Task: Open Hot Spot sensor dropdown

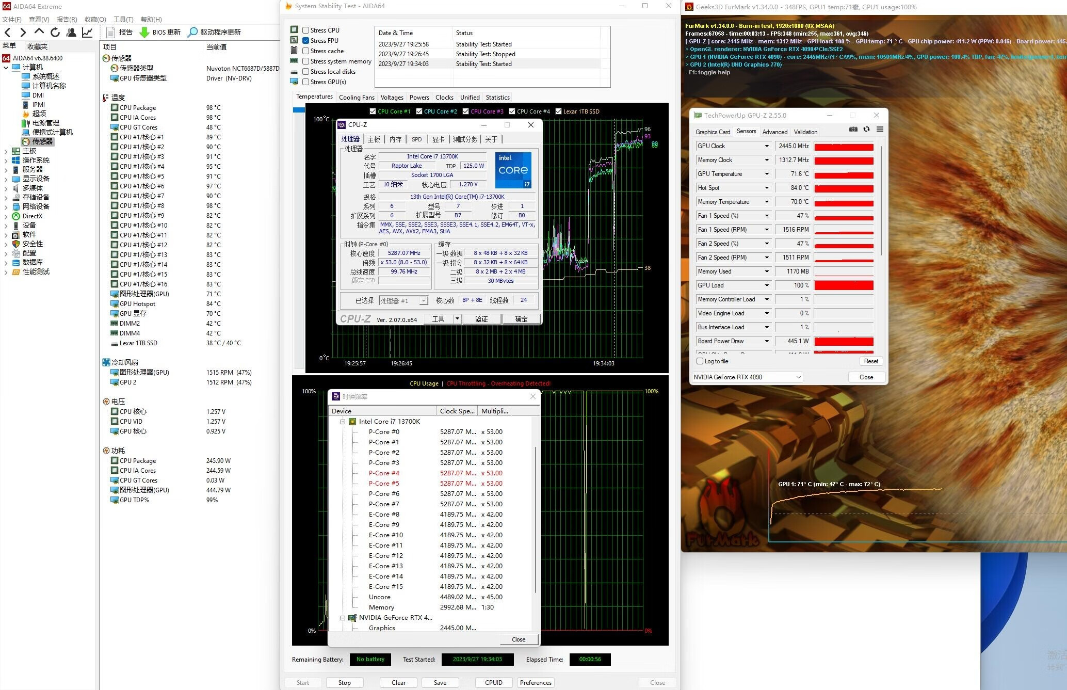Action: [x=767, y=188]
